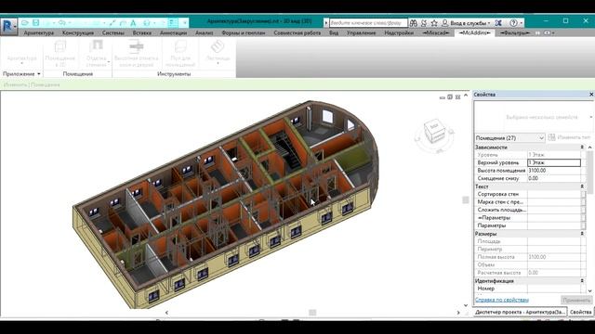Toggle the Марка стен с пре... checkbox
Viewport: 595px width, 334px height.
(583, 202)
